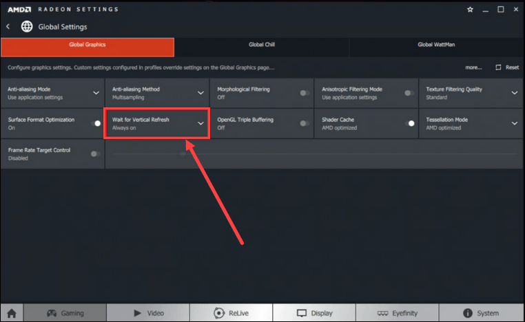This screenshot has width=525, height=322.
Task: Expand Texture Filtering Quality dropdown
Action: pos(514,93)
